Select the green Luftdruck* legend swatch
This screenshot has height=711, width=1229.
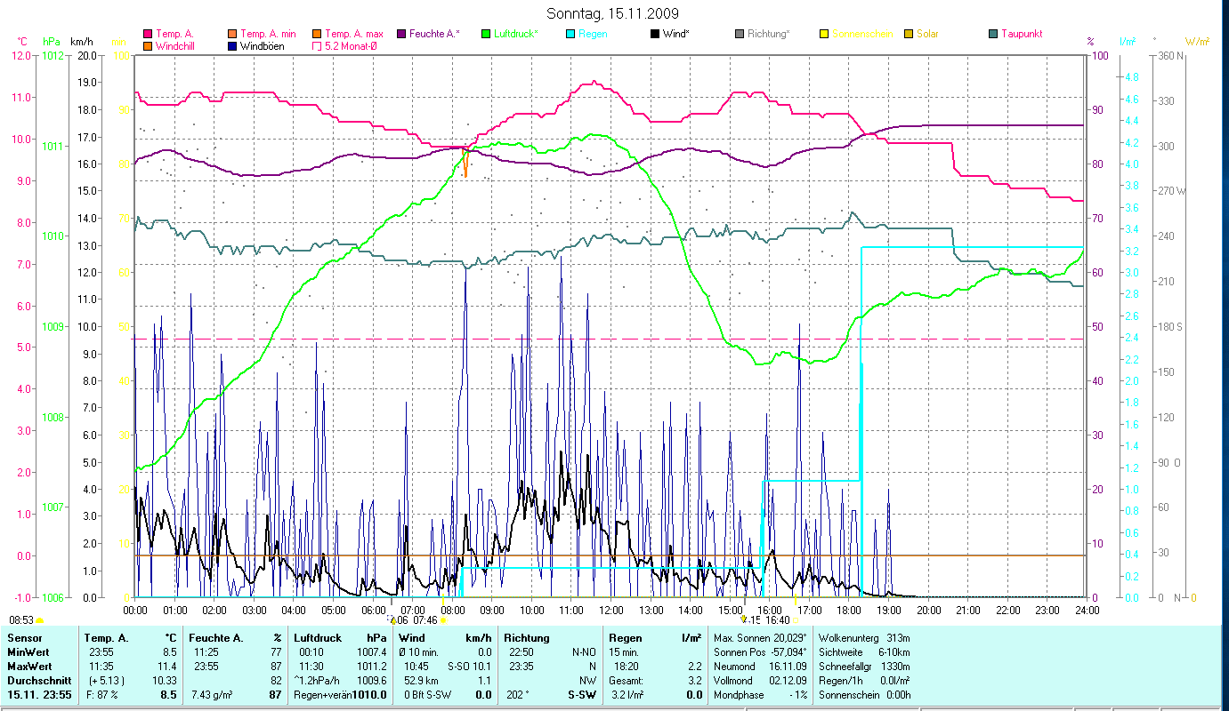pyautogui.click(x=486, y=34)
